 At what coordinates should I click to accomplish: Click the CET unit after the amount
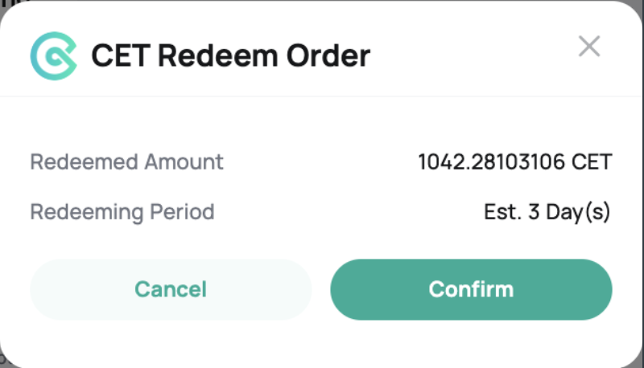click(x=592, y=162)
